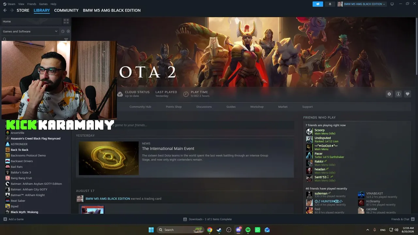Click the Downloads status icon
This screenshot has width=418, height=235.
(185, 219)
